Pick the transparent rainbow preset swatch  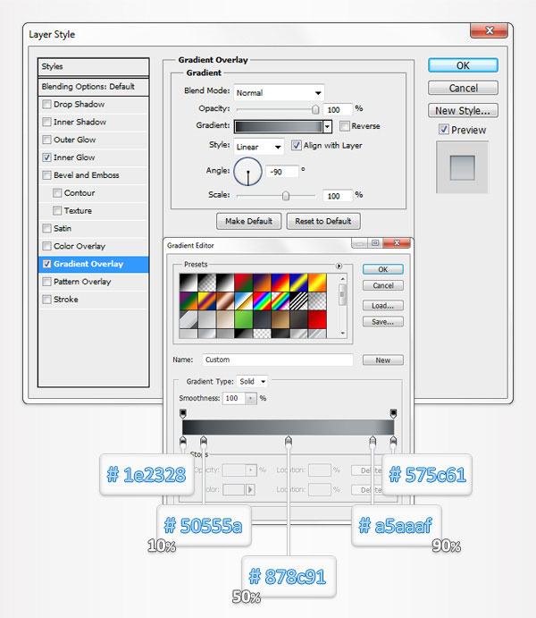pos(281,301)
